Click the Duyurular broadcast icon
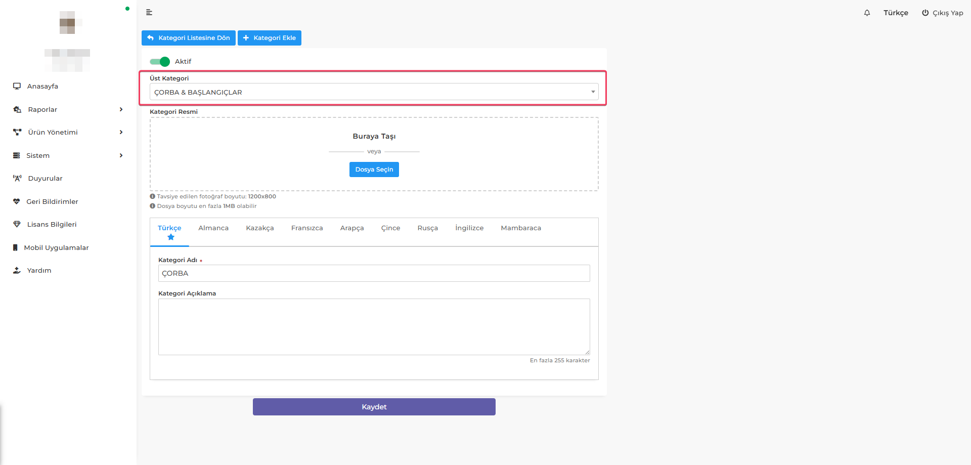971x465 pixels. coord(17,179)
